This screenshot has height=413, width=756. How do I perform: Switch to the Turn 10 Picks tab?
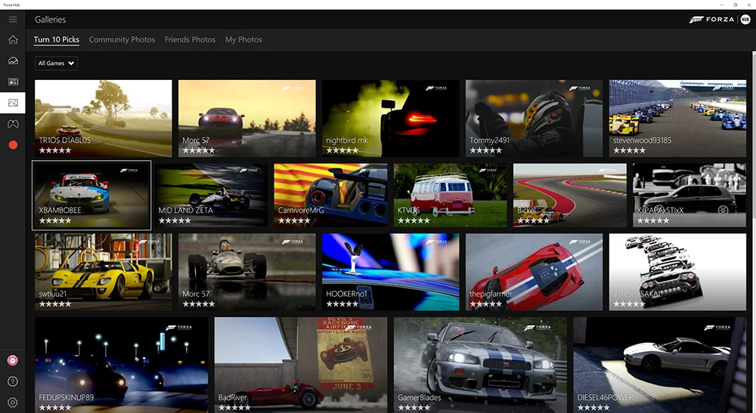pyautogui.click(x=57, y=39)
